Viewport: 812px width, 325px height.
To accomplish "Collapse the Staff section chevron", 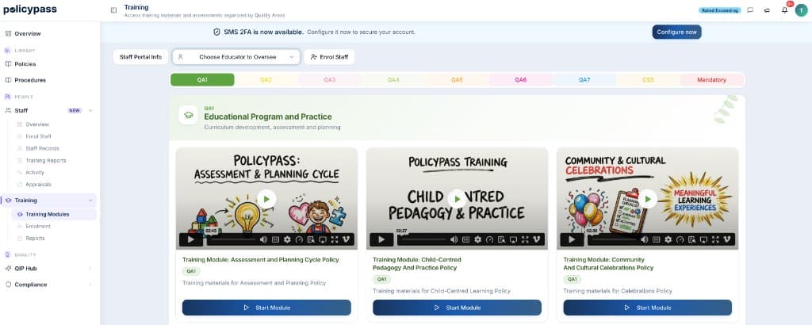I will pyautogui.click(x=90, y=110).
